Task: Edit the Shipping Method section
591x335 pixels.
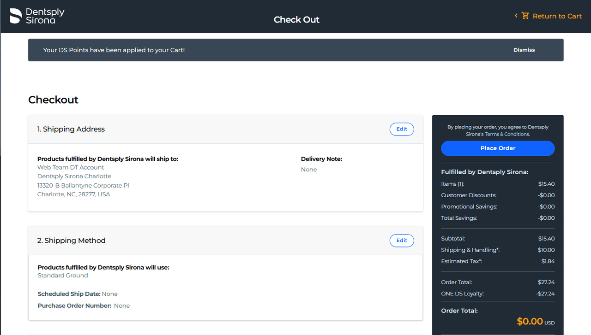Action: coord(402,241)
